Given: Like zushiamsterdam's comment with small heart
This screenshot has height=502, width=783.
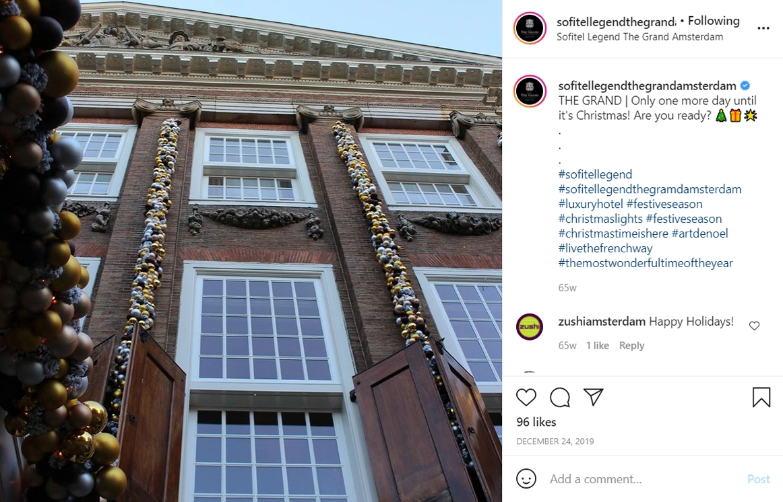Looking at the screenshot, I should pos(754,326).
